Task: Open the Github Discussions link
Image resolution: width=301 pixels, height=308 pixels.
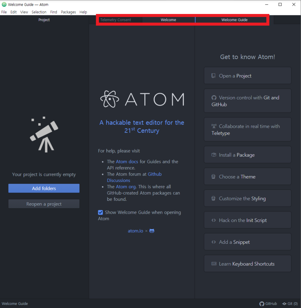Action: [134, 177]
